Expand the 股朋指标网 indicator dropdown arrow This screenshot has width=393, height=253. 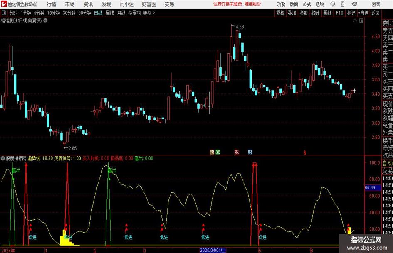point(3,158)
